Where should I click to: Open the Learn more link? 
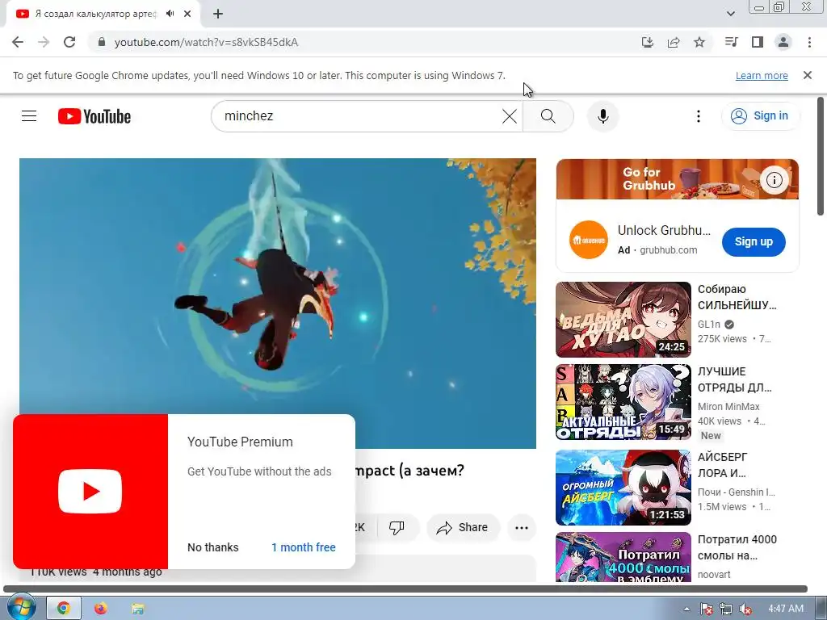[x=762, y=75]
